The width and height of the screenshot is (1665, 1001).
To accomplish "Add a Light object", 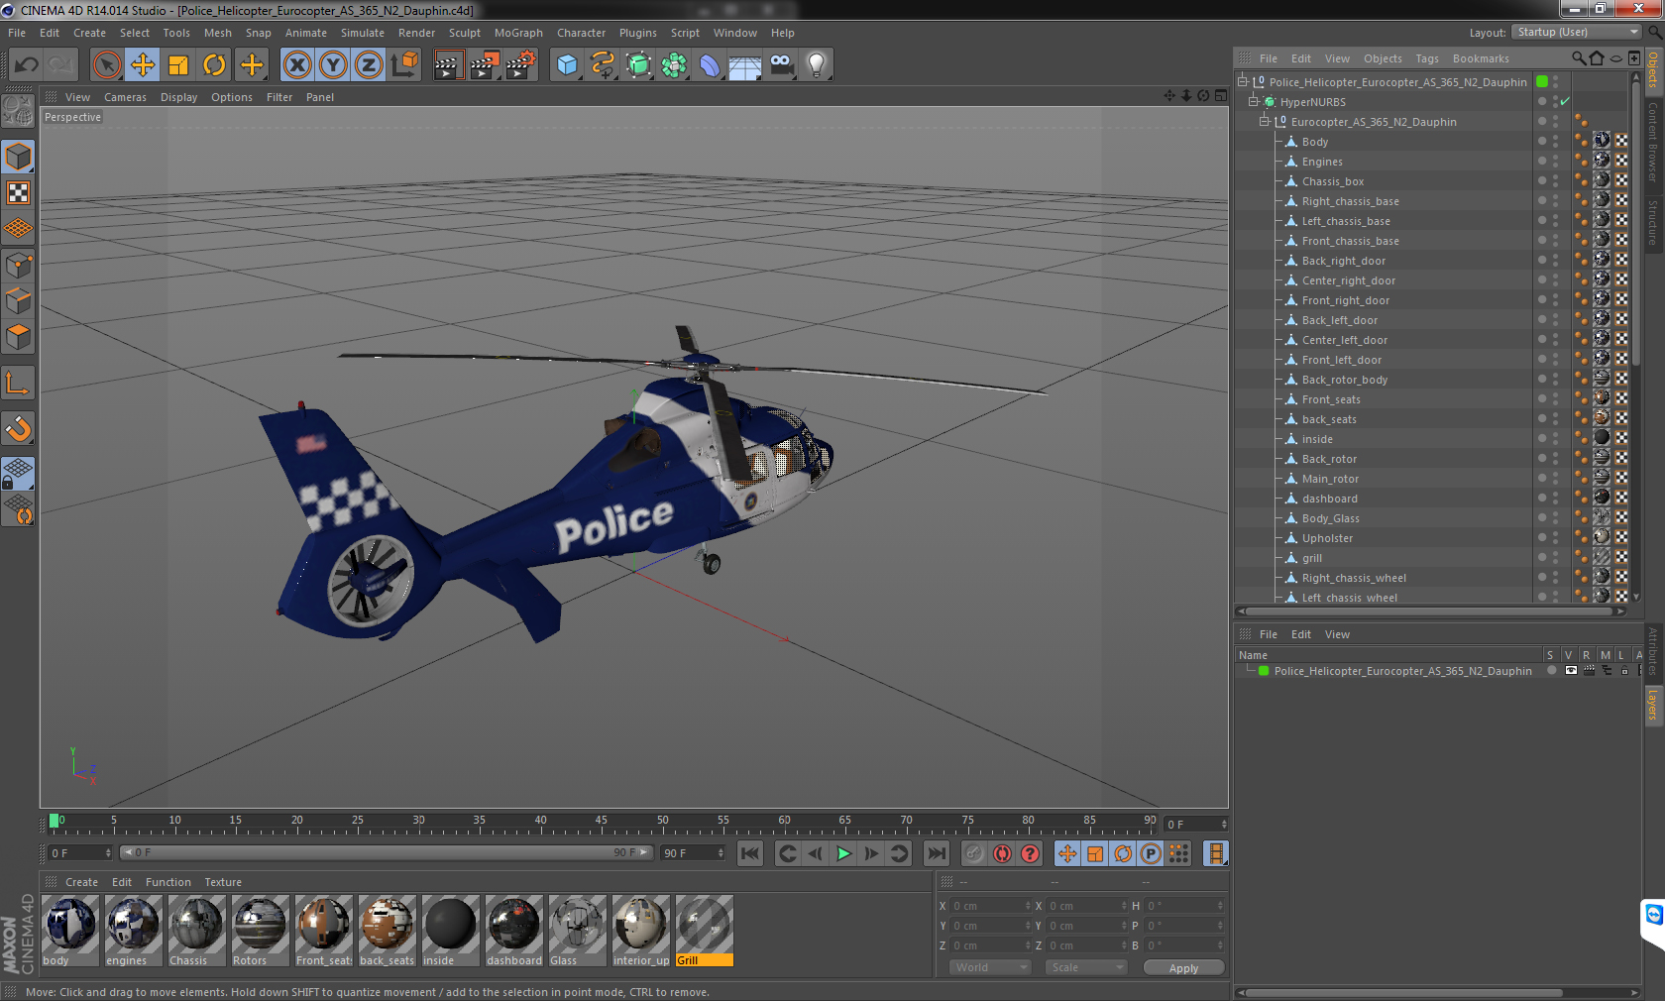I will coord(817,65).
